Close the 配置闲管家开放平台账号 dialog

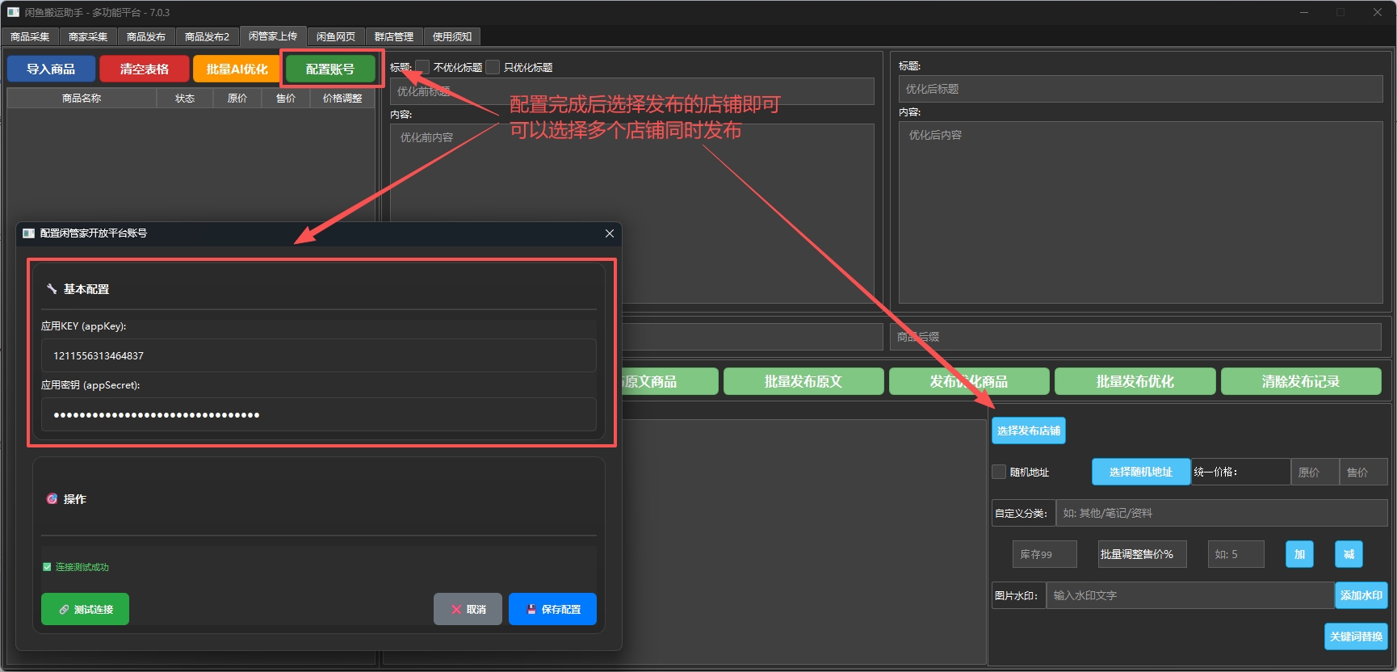coord(610,233)
